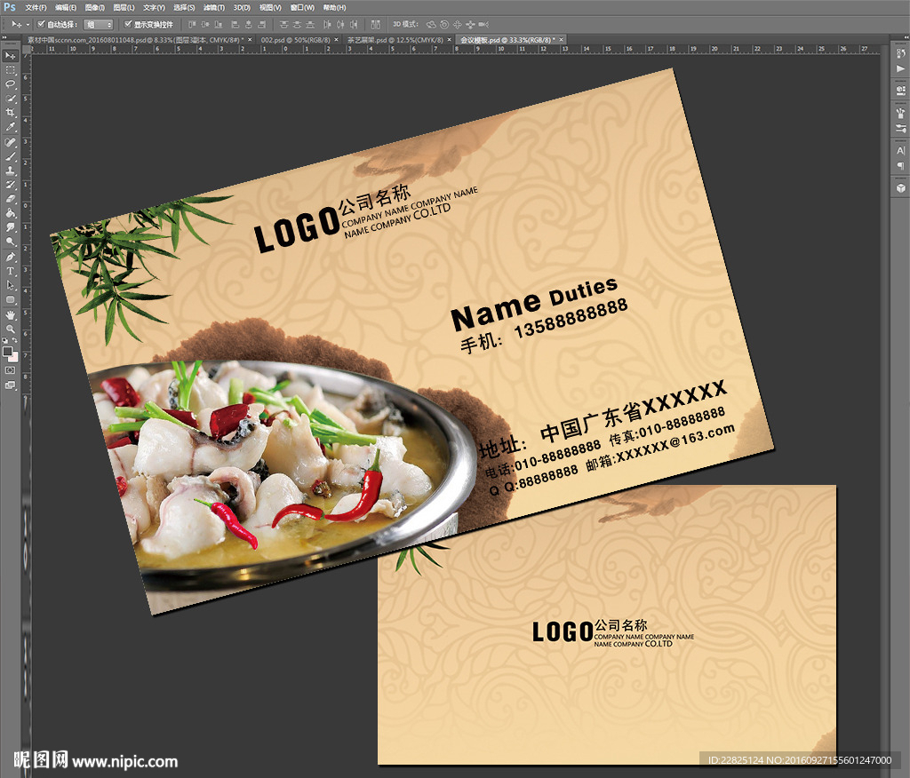This screenshot has width=910, height=778.
Task: Select the Rectangular Marquee tool
Action: 11,69
